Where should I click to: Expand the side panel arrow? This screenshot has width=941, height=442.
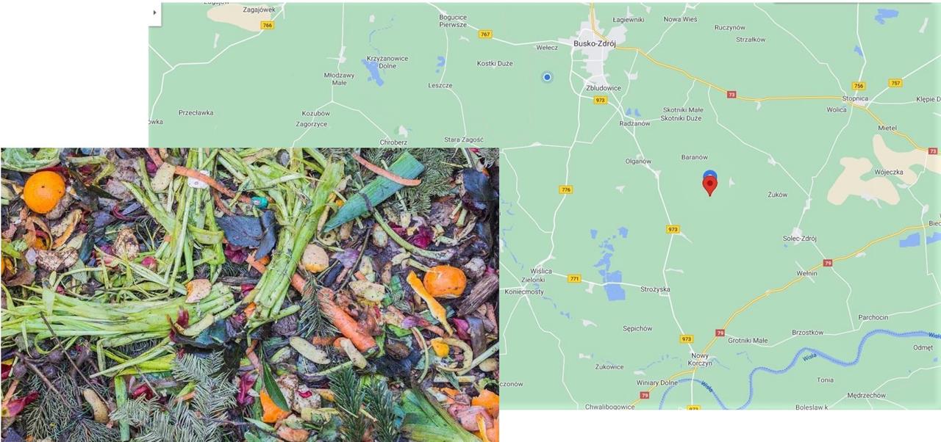pyautogui.click(x=154, y=12)
